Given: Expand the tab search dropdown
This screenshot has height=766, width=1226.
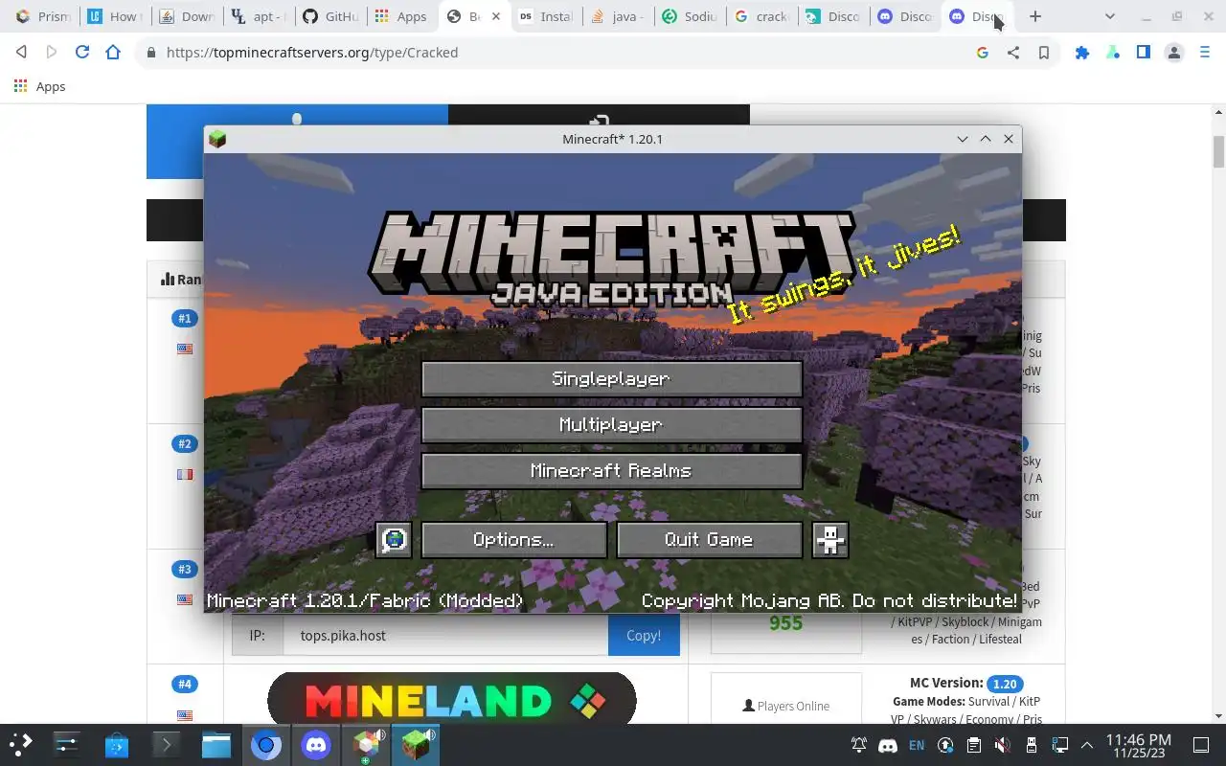Looking at the screenshot, I should point(1109,16).
